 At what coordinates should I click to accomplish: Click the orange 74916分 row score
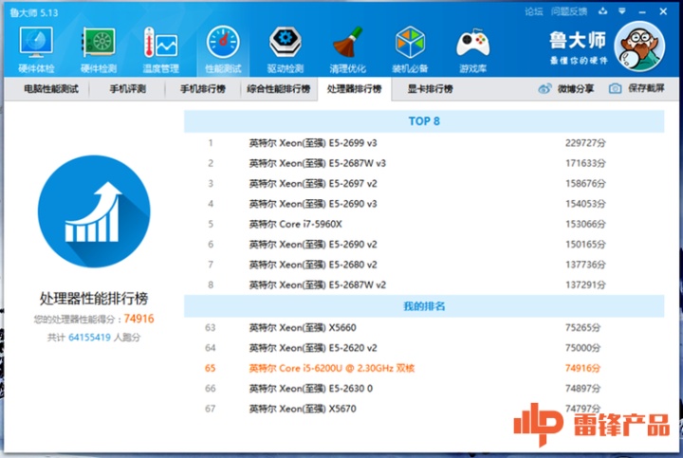(582, 368)
